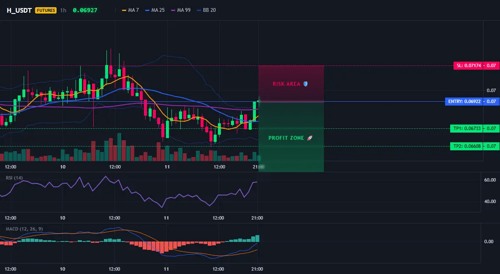500x274 pixels.
Task: Click the purple MA 99 color dash in legend
Action: 173,10
